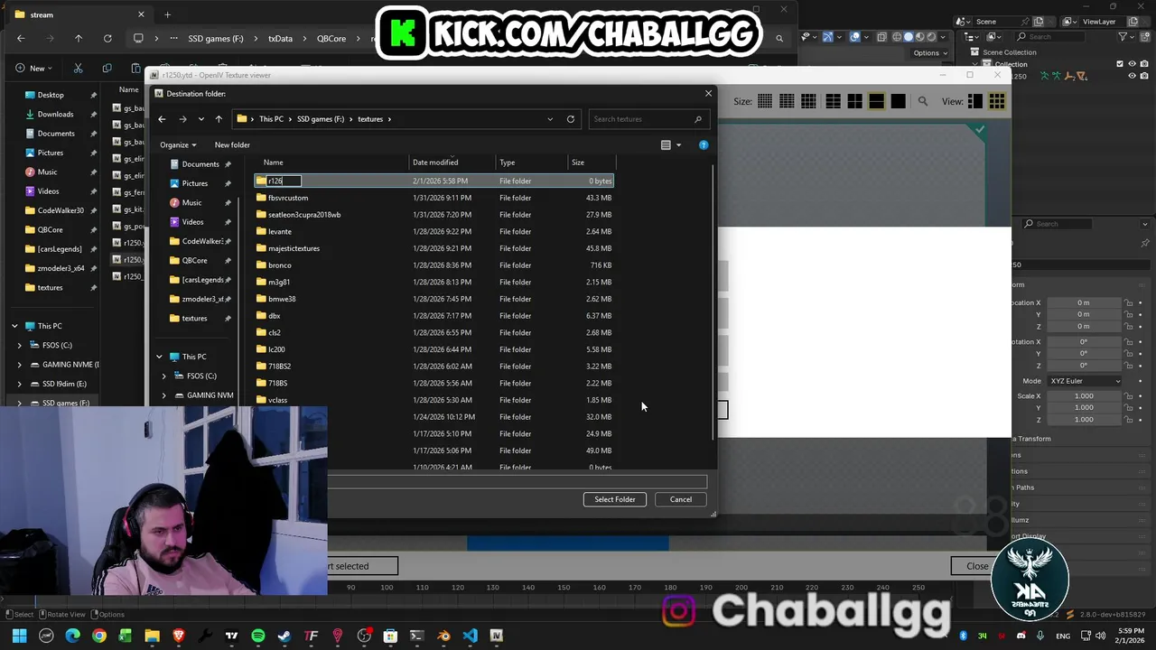Viewport: 1156px width, 650px height.
Task: Open a new File Explorer tab
Action: click(167, 14)
